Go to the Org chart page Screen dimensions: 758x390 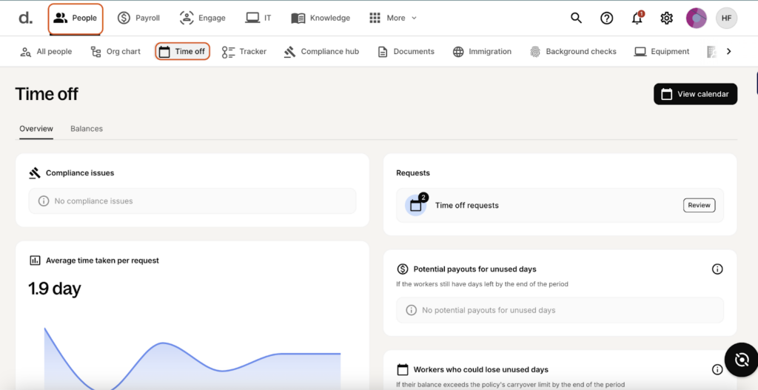pos(115,51)
